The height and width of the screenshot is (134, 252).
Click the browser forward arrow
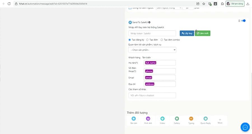[3, 4]
